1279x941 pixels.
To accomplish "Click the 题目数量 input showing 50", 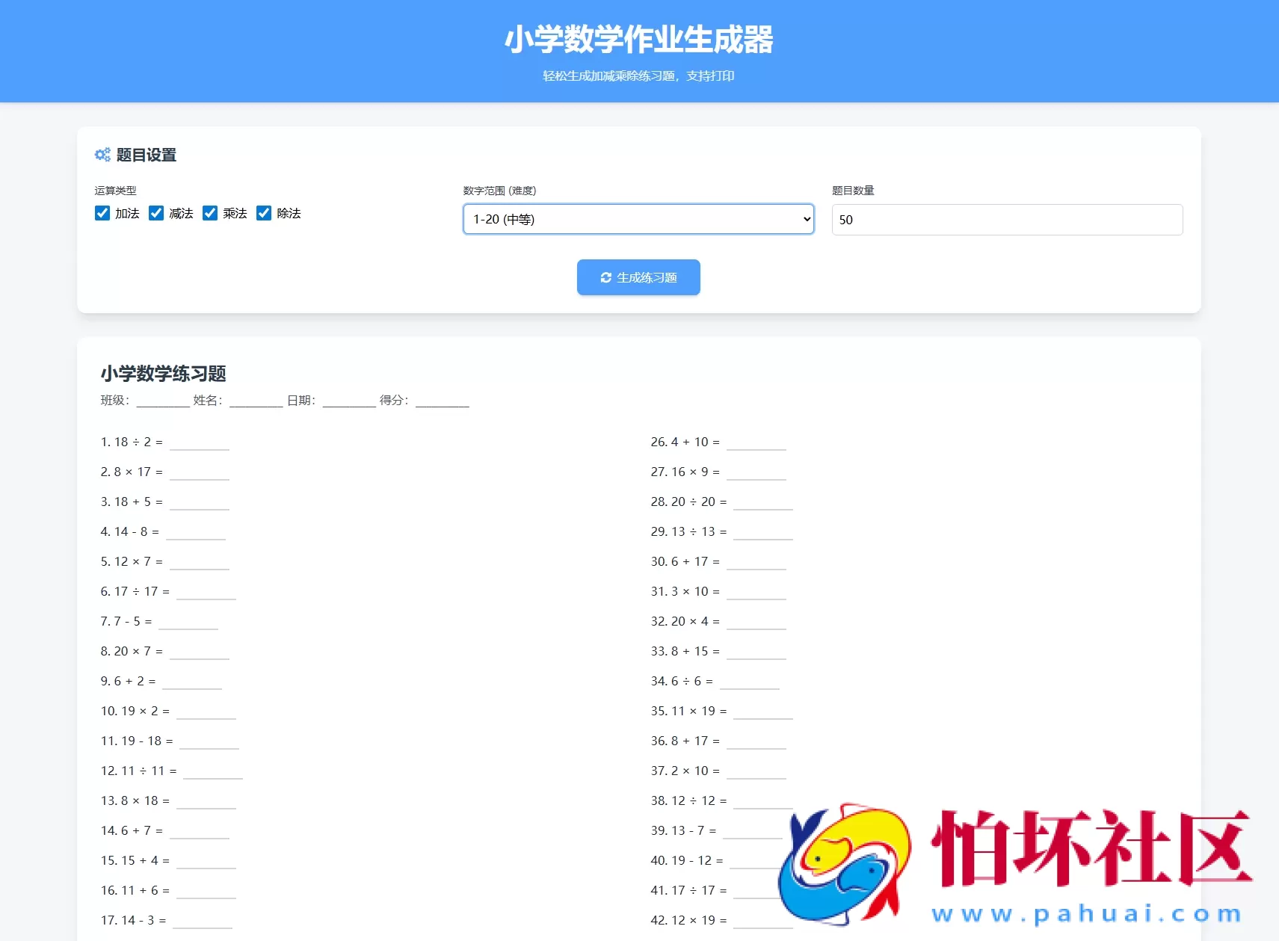I will 1007,220.
